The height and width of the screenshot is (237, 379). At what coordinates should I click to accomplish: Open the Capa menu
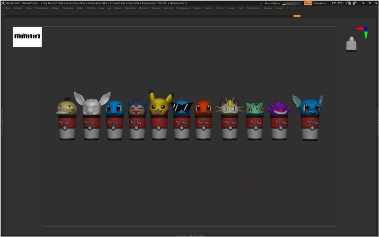pyautogui.click(x=101, y=8)
